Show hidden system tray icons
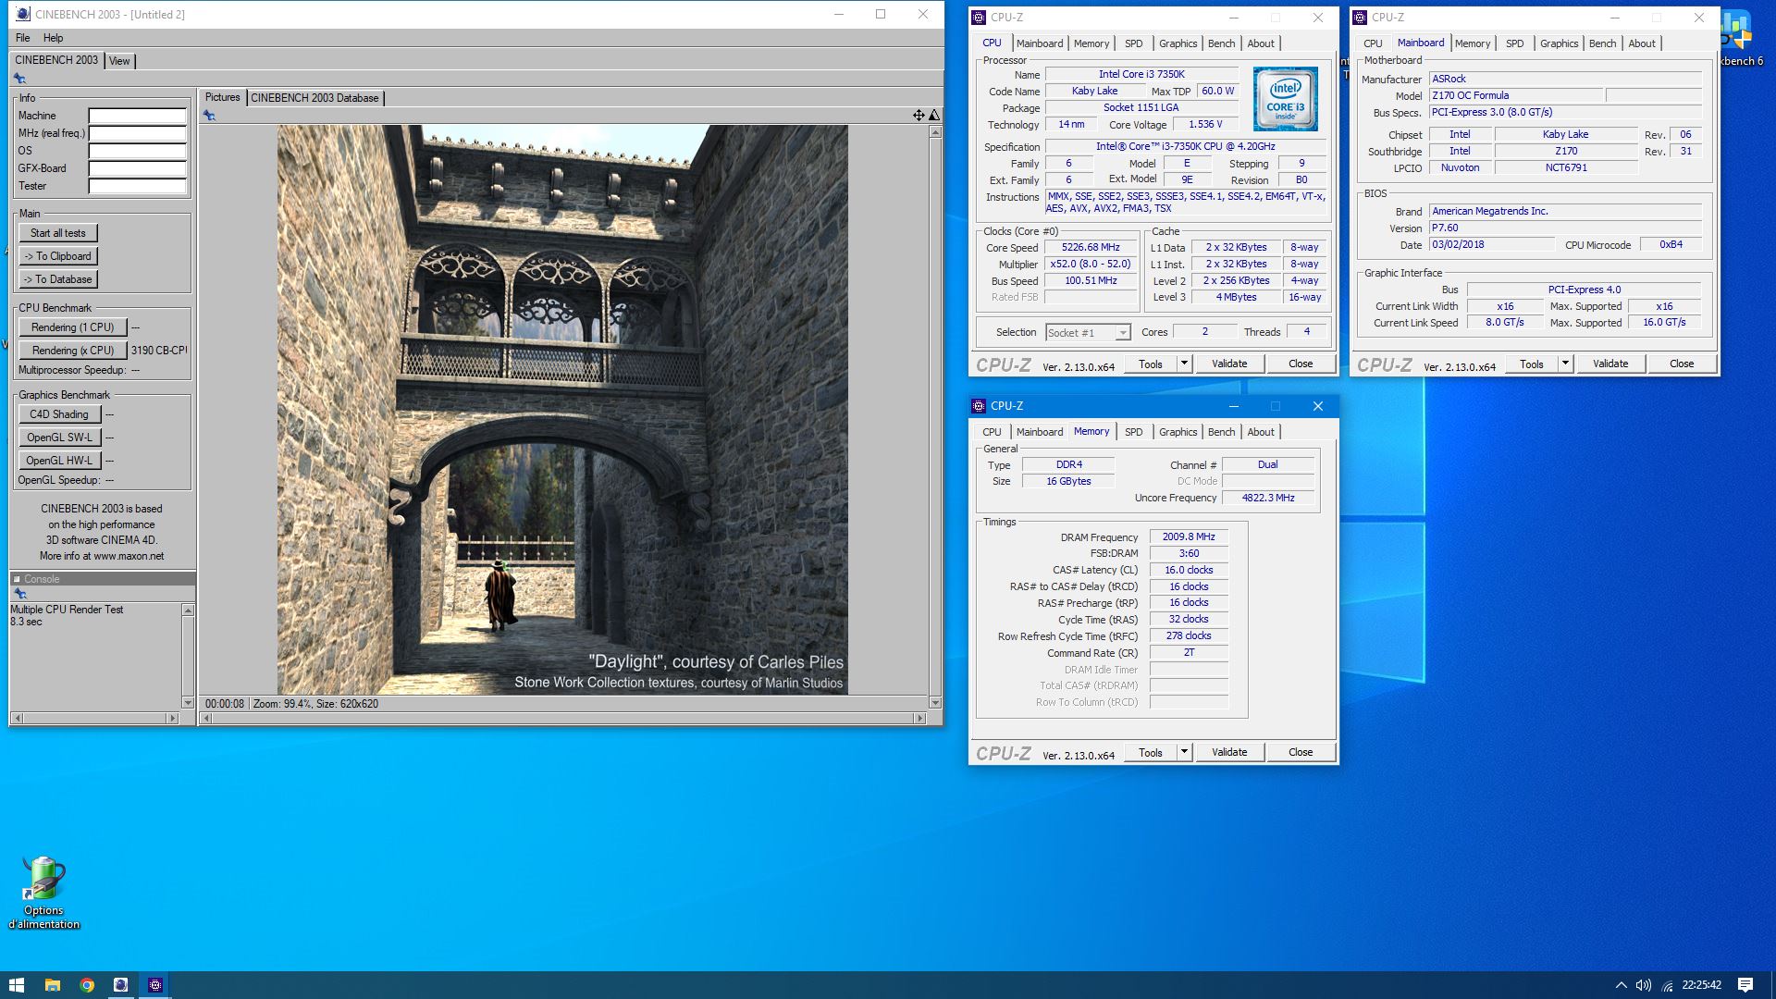Image resolution: width=1776 pixels, height=999 pixels. (1621, 985)
